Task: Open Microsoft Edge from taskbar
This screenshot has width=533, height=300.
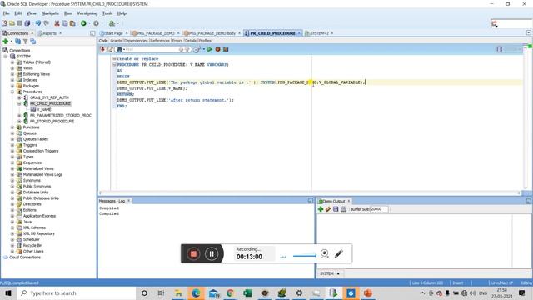Action: coord(196,292)
